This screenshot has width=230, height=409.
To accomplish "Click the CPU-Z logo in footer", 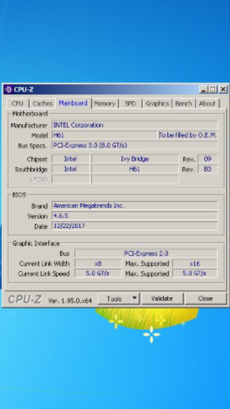I will coord(24,299).
